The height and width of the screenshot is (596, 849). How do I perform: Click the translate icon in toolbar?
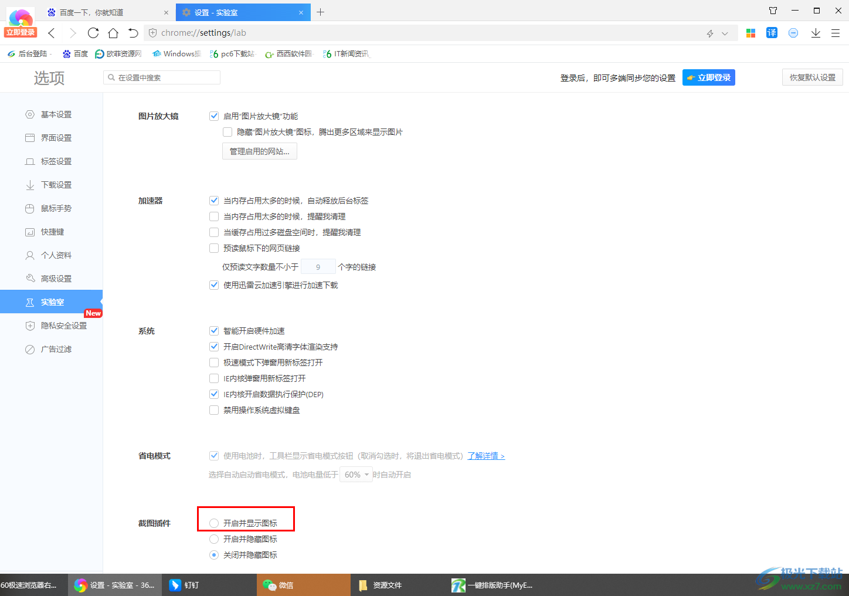772,33
